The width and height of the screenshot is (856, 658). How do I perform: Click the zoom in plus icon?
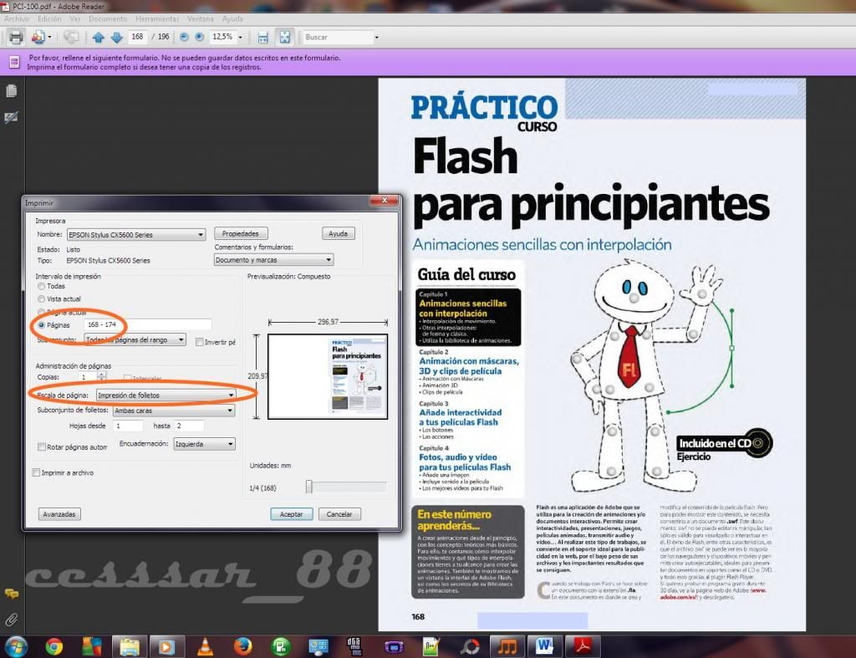point(200,37)
